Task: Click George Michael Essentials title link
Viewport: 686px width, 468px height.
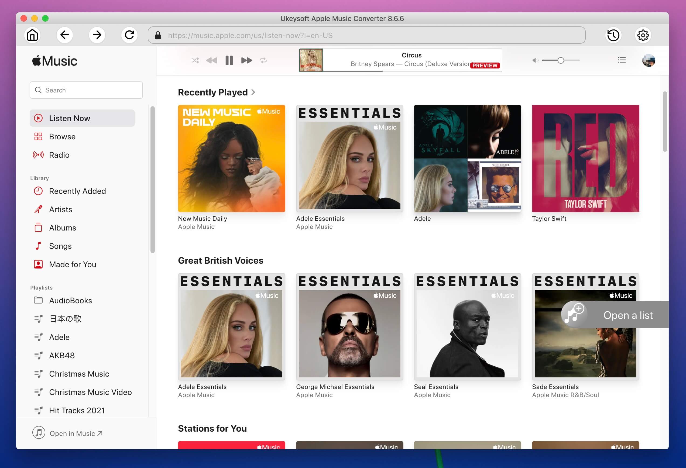Action: point(335,387)
